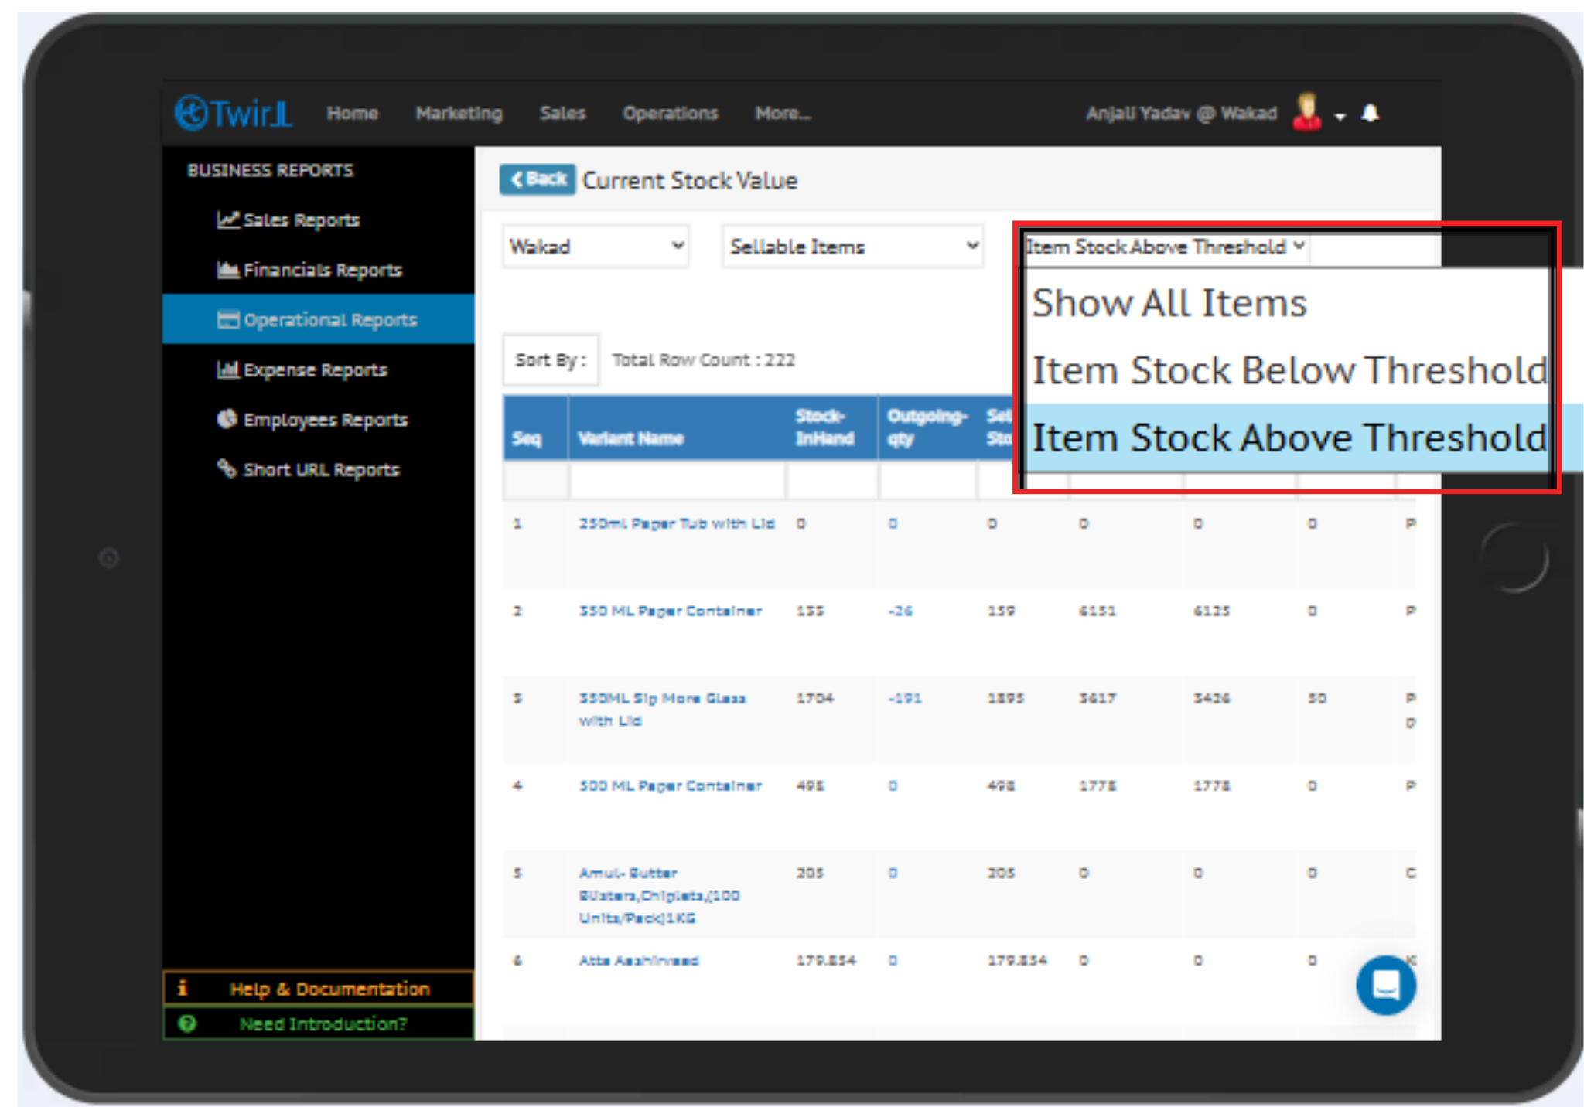1584x1107 pixels.
Task: Open Employees Reports in sidebar
Action: point(324,420)
